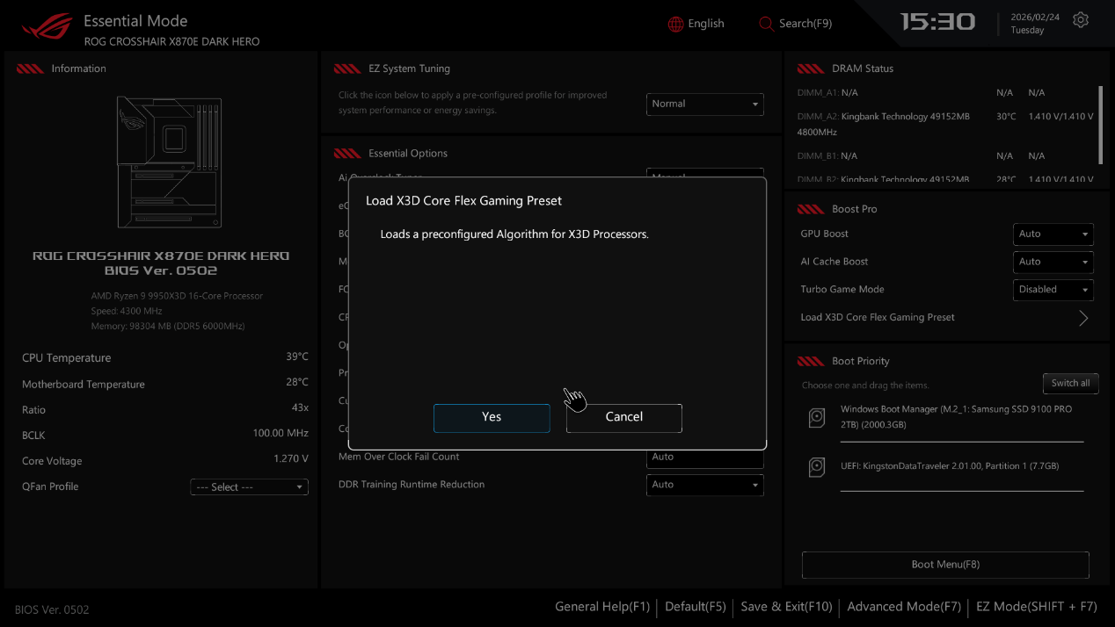Click the Switch all button
The width and height of the screenshot is (1115, 627).
1070,384
